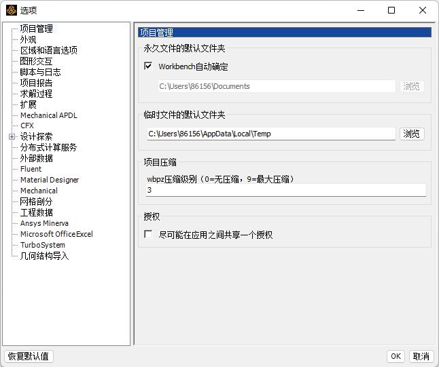Select 网格剖分 settings
Screen dimensions: 439x367
click(x=36, y=201)
